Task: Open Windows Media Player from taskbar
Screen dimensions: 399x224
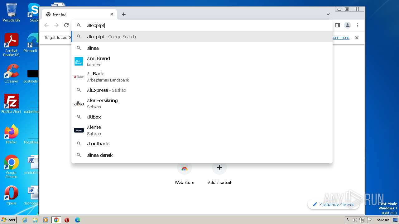Action: pos(46,220)
